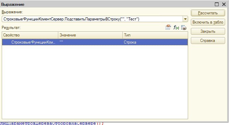Click the Рассчитать button
The image size is (233, 125).
pos(208,13)
